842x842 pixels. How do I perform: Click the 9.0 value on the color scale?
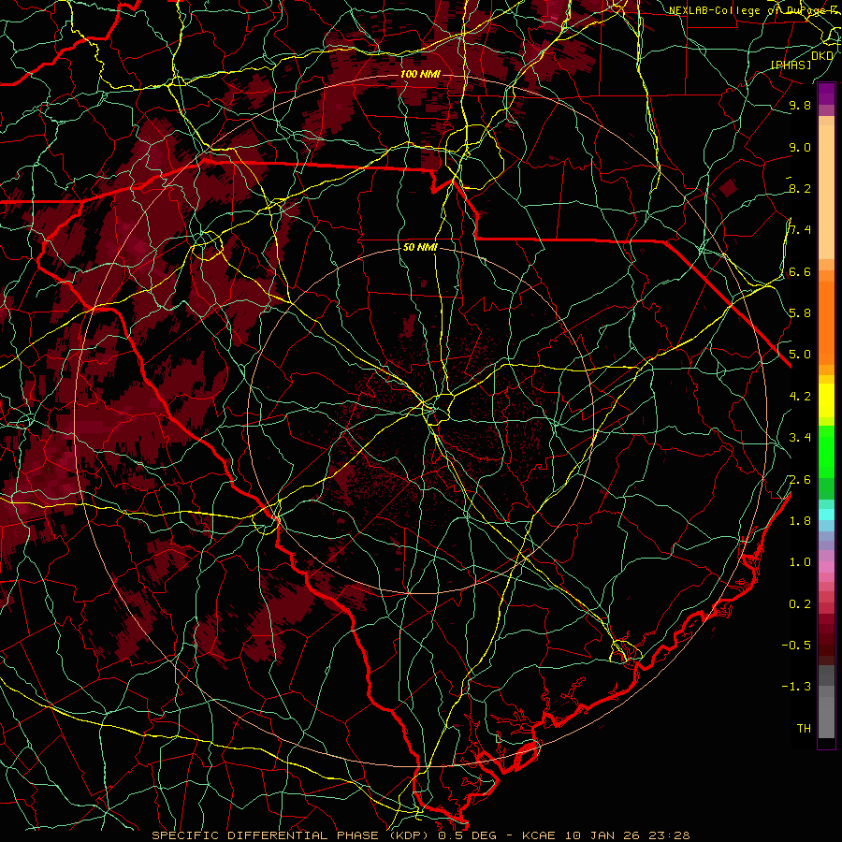coord(800,148)
